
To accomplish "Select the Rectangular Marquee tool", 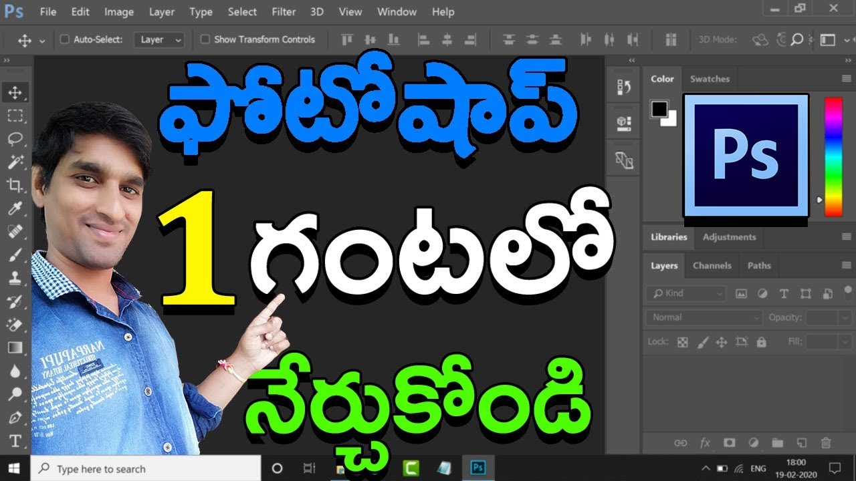I will coord(15,116).
